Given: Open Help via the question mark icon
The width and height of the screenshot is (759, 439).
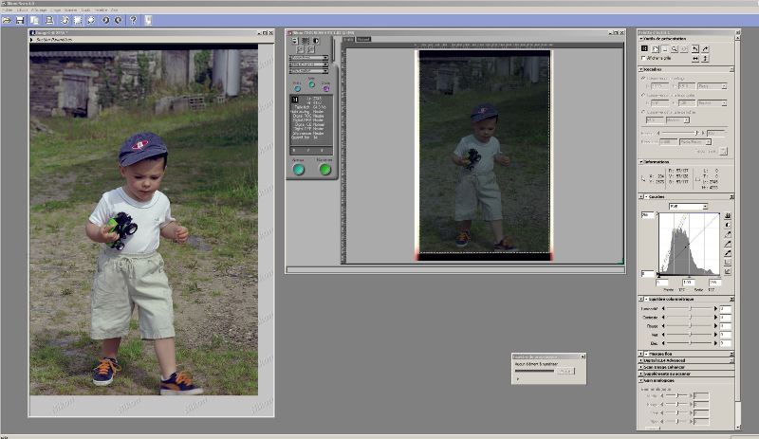Looking at the screenshot, I should [133, 20].
